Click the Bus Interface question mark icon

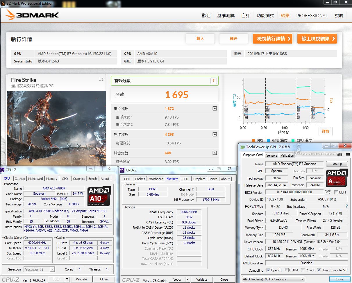[346, 206]
